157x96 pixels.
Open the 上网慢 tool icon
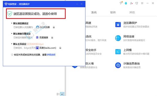click(118, 52)
